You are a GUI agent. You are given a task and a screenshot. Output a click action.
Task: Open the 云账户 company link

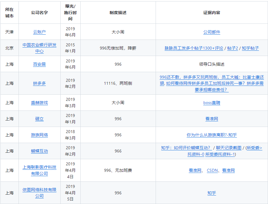[39, 32]
